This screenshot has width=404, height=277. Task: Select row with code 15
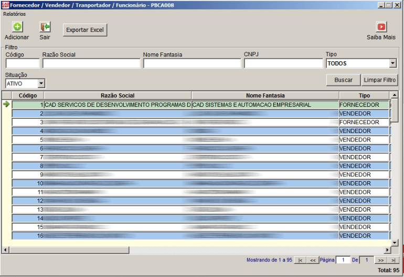click(200, 227)
